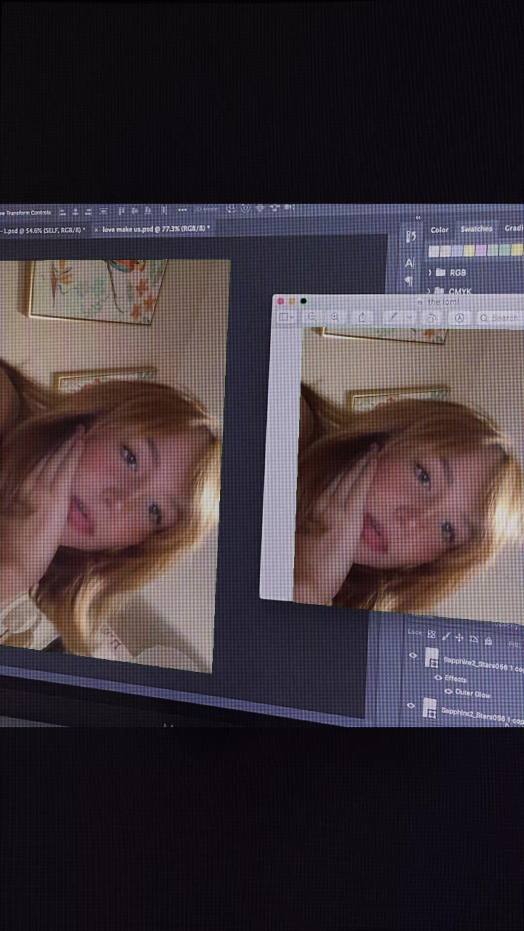
Task: Click zoom in in Preview toolbar
Action: click(x=335, y=317)
